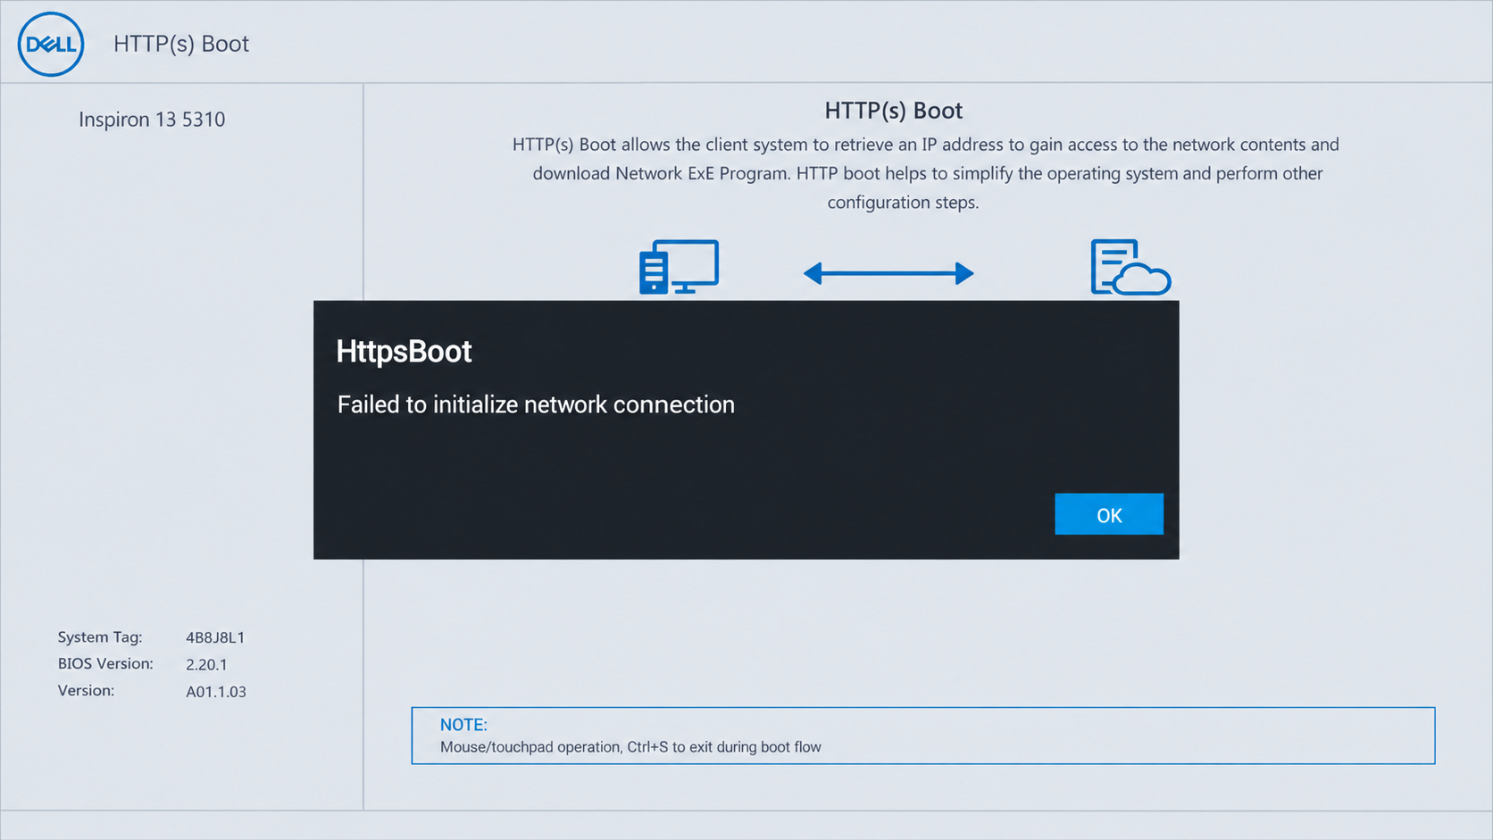Select the 'Failed to initialize network connection' message
1493x840 pixels.
[536, 404]
